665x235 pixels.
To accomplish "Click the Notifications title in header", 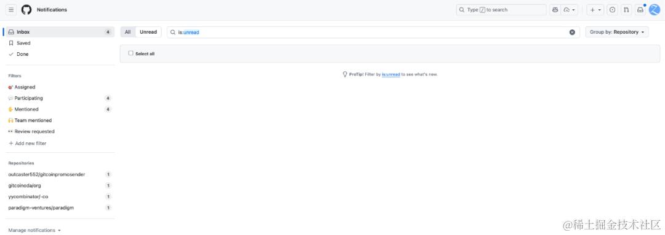I will point(52,10).
